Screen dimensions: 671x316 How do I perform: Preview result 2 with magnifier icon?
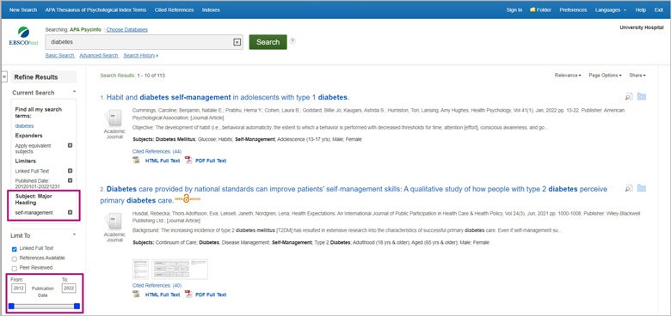pos(629,188)
